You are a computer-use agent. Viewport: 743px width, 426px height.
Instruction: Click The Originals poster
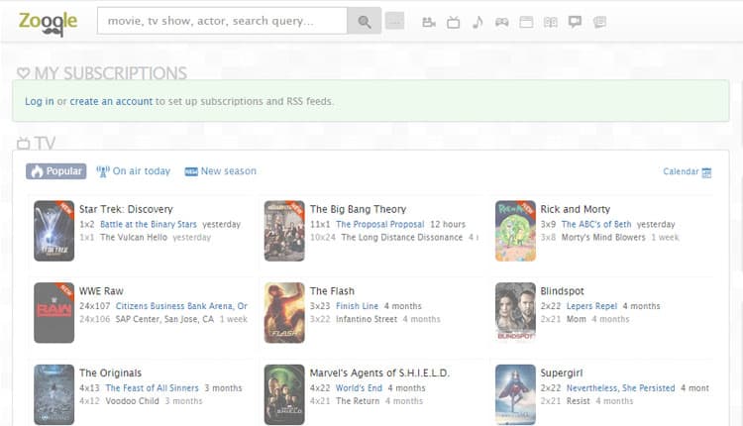pos(54,394)
